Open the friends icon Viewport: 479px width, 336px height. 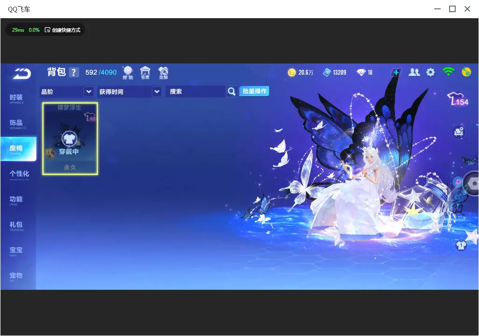click(x=414, y=72)
